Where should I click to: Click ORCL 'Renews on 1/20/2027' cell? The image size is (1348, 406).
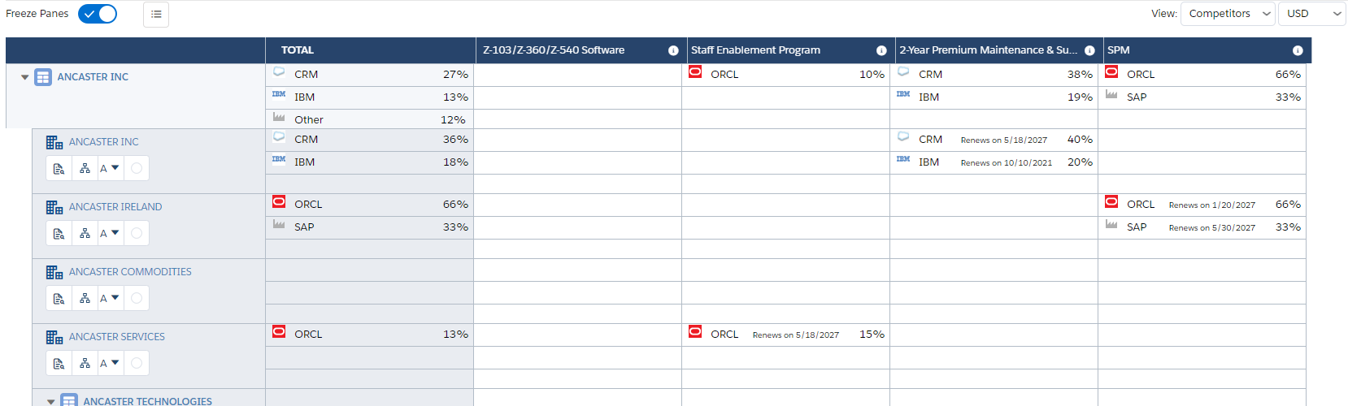[1202, 205]
